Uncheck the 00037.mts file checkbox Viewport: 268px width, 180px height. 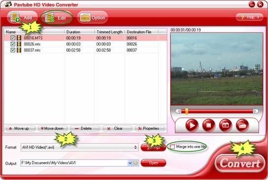click(13, 50)
